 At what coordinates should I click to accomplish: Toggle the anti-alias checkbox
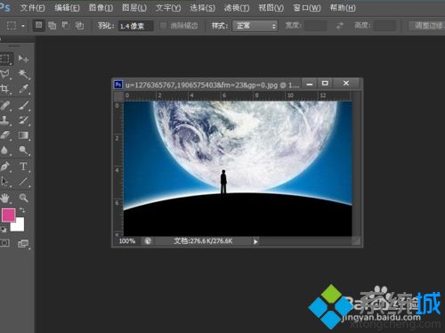(163, 26)
